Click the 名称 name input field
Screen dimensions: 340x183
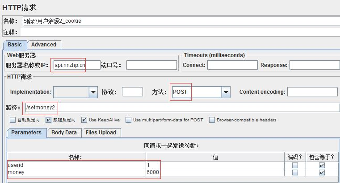pyautogui.click(x=181, y=21)
